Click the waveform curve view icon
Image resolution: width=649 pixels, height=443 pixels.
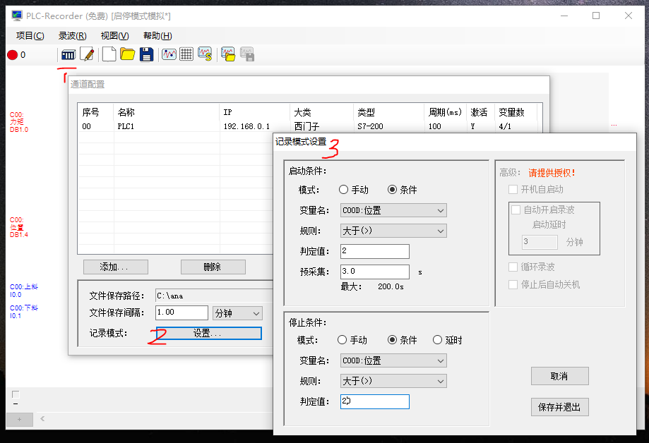coord(169,54)
